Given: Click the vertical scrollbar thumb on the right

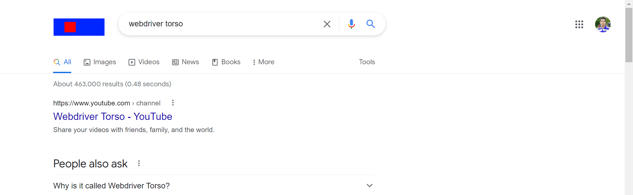Looking at the screenshot, I should pyautogui.click(x=629, y=35).
